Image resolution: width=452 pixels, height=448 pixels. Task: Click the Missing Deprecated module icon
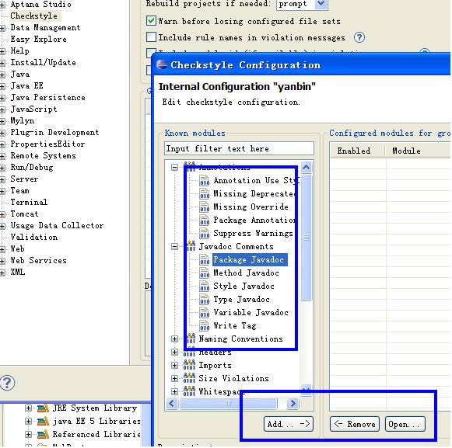(x=204, y=194)
